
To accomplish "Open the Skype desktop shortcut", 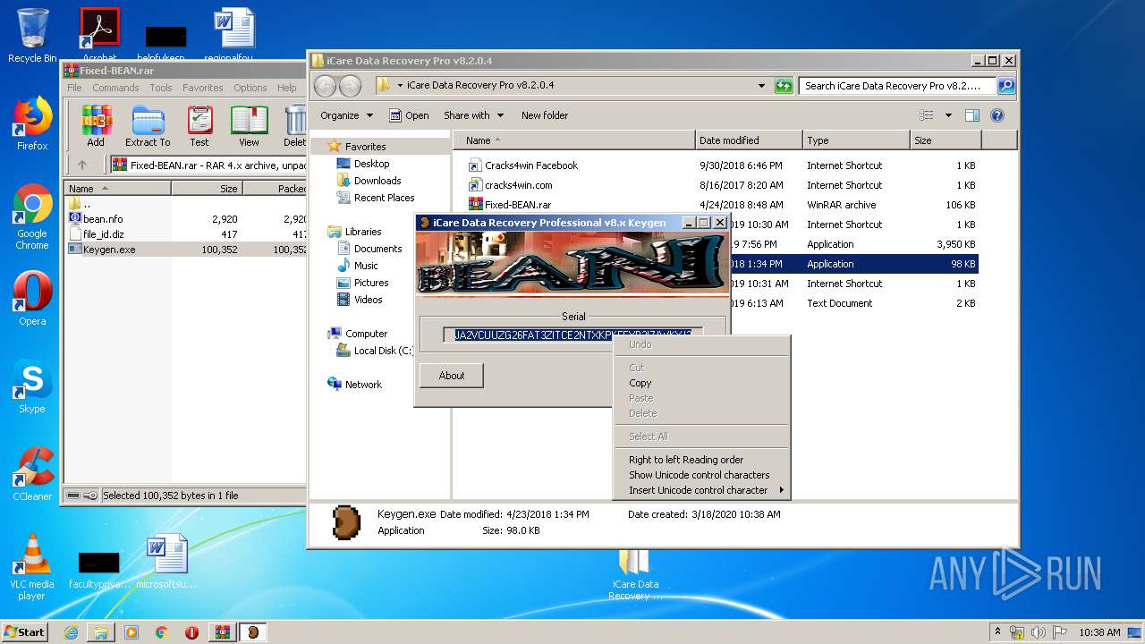I will click(x=32, y=386).
